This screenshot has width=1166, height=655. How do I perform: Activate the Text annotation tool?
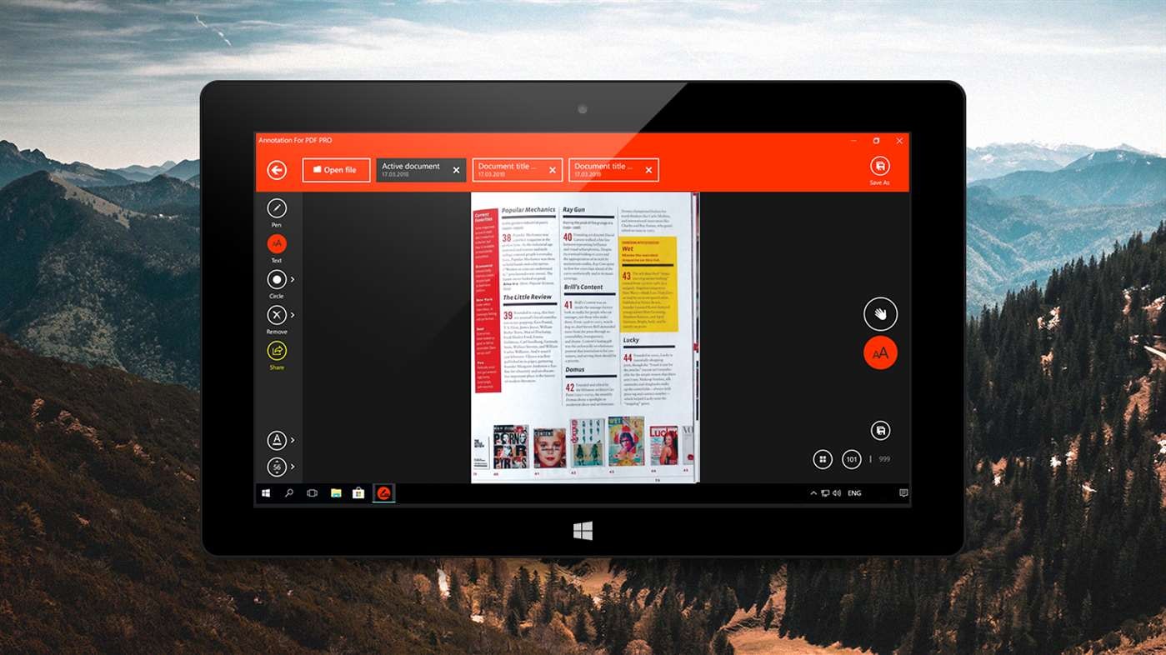pos(276,243)
